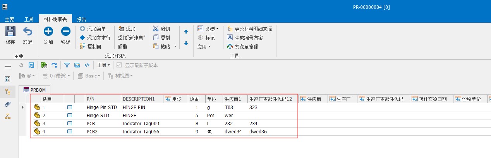Image resolution: width=491 pixels, height=158 pixels.
Task: Click the orange hierarchy sidebar icon
Action: [8, 116]
